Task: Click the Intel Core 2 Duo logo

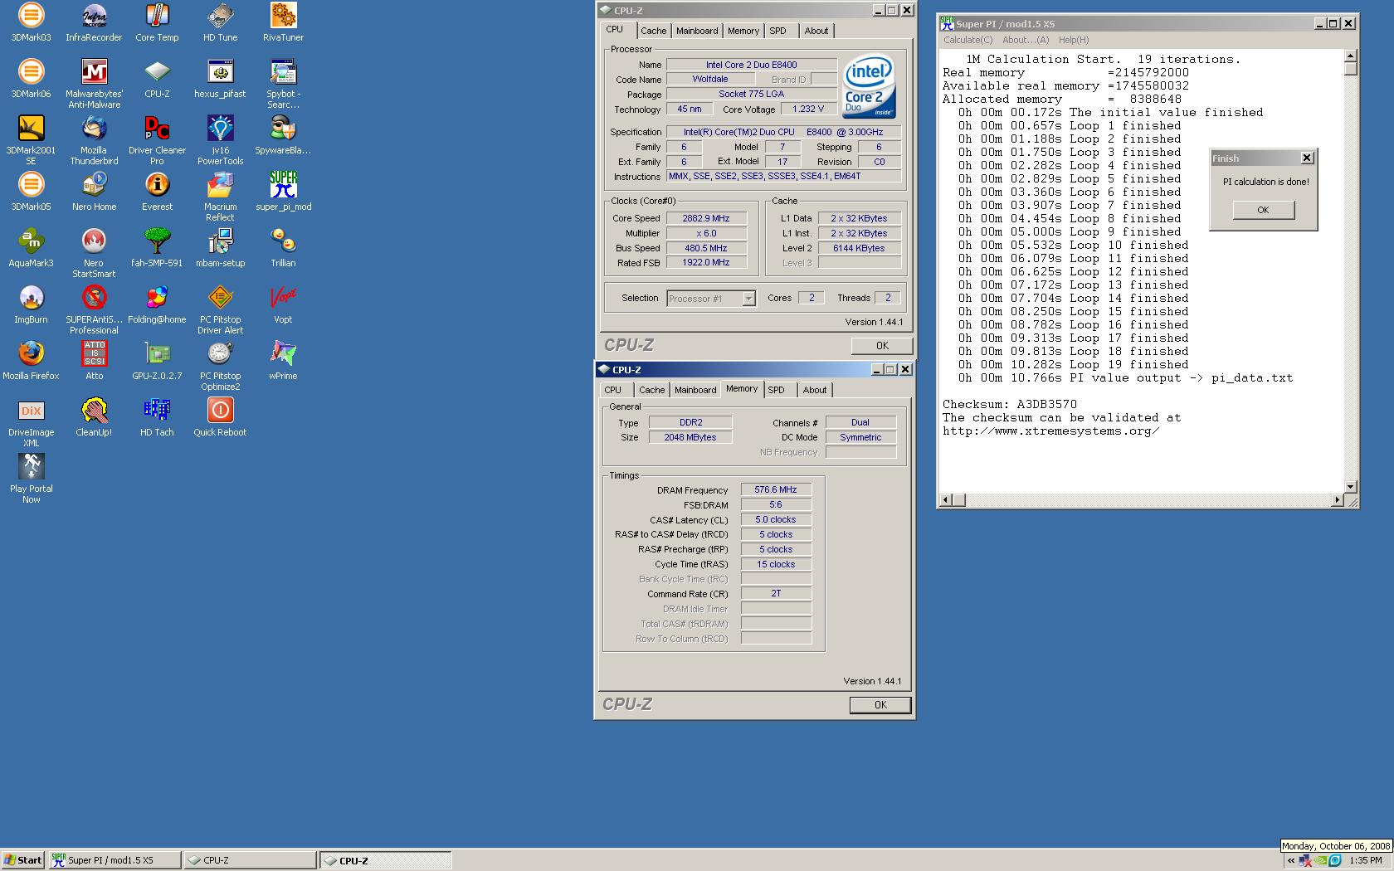Action: coord(869,86)
